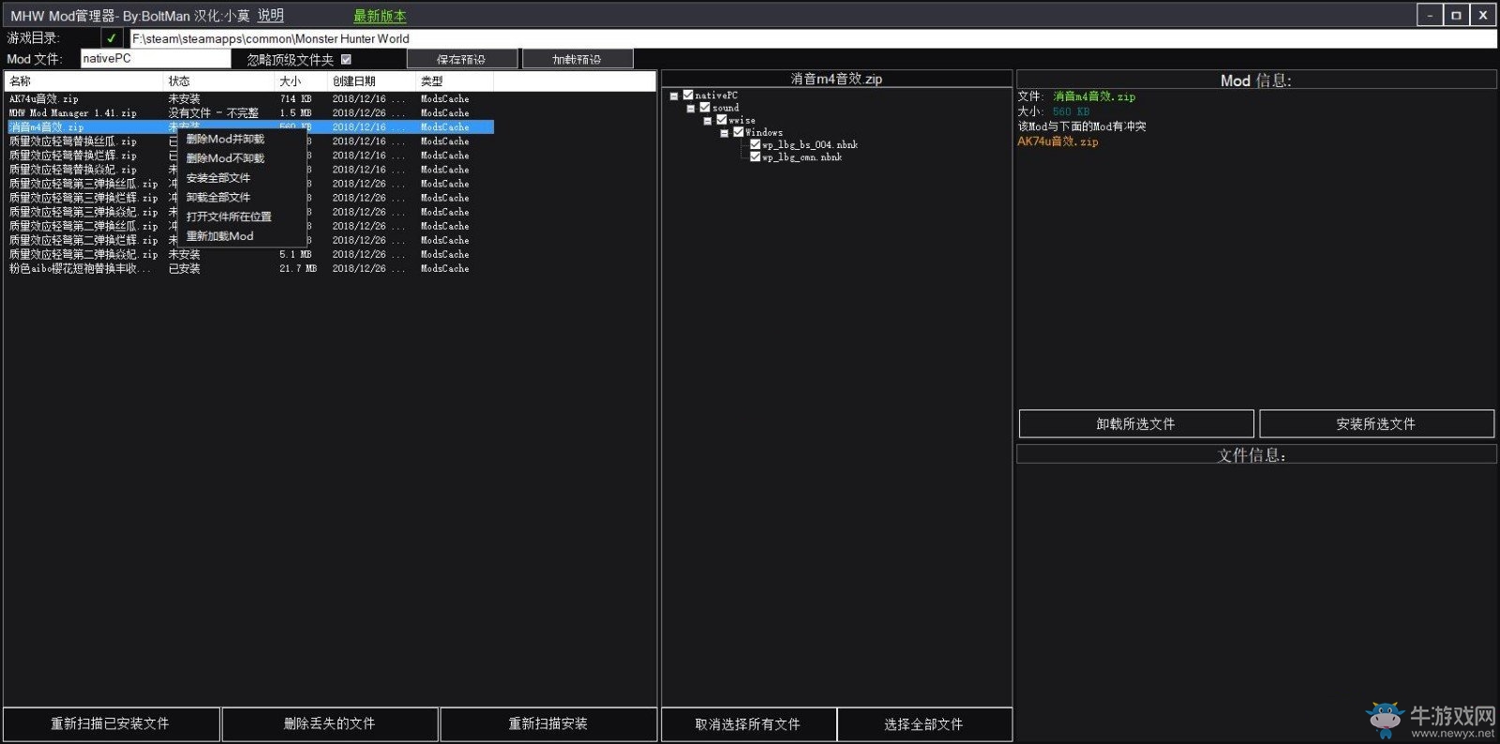Uncheck the wwise folder checkbox
The height and width of the screenshot is (744, 1500).
point(721,120)
